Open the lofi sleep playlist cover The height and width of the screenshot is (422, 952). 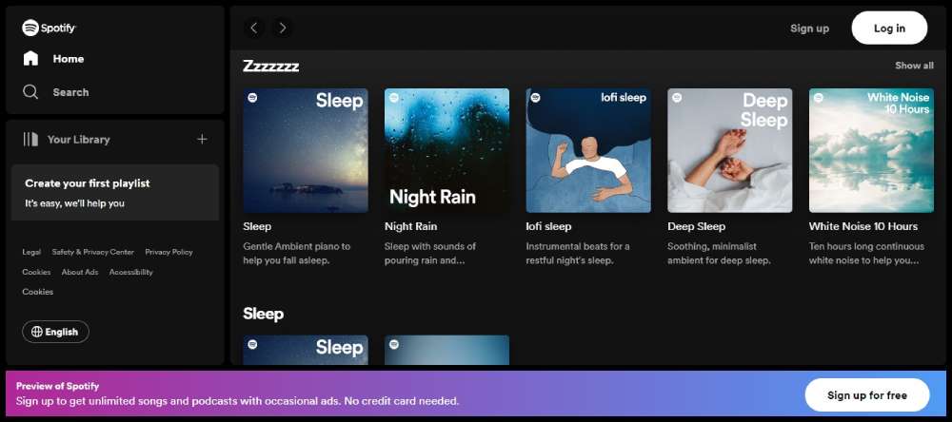[588, 150]
